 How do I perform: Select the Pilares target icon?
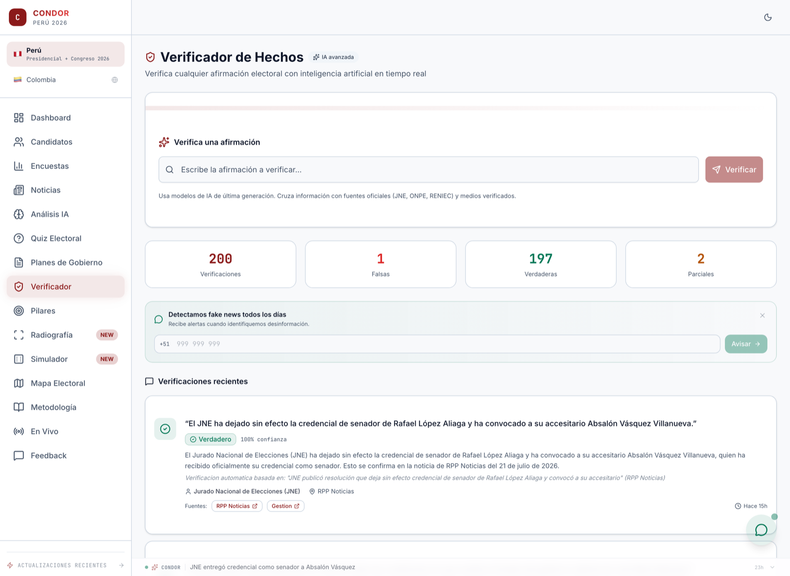(x=19, y=311)
